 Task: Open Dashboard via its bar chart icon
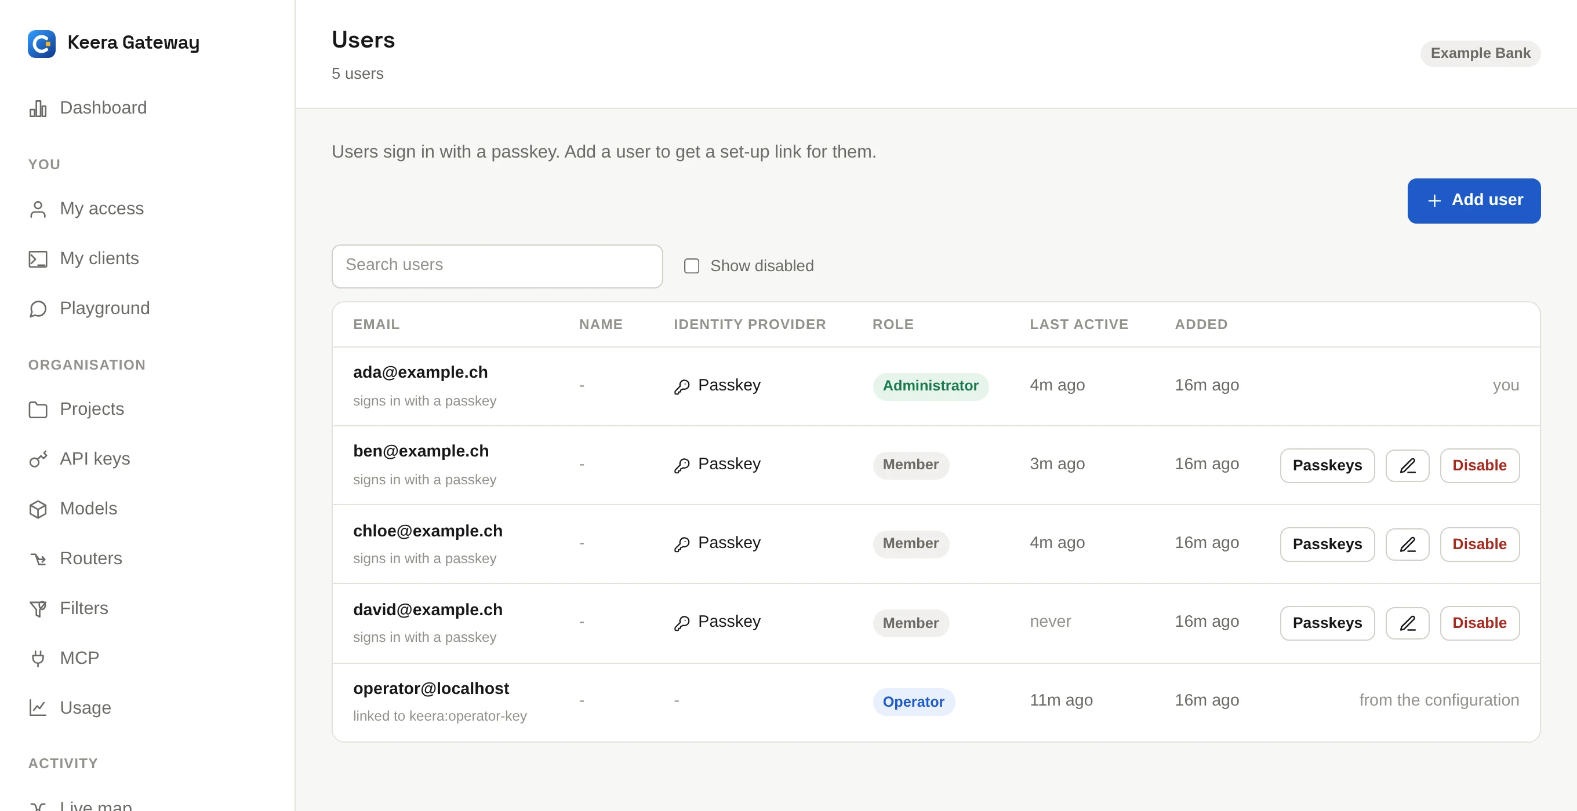[x=38, y=108]
